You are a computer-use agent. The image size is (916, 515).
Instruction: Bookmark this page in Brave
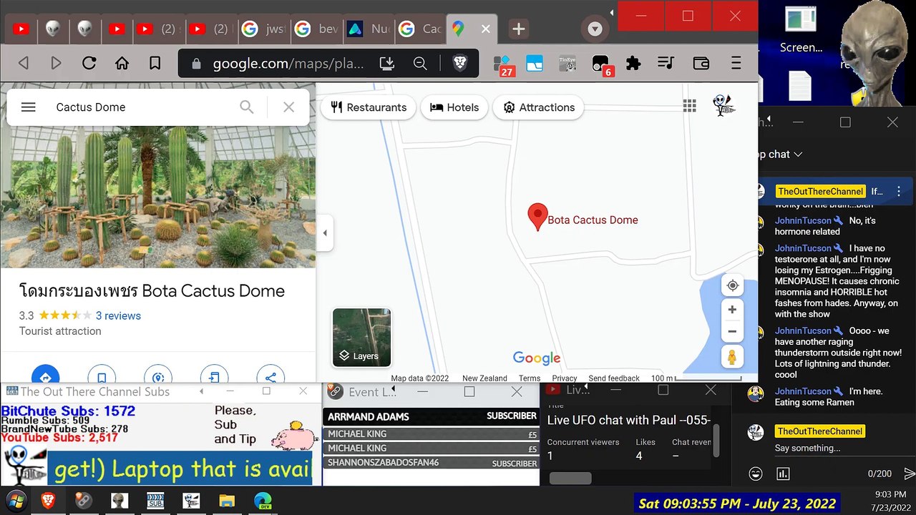pyautogui.click(x=155, y=64)
